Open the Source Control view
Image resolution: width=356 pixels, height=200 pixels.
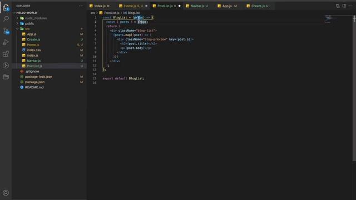[x=6, y=31]
